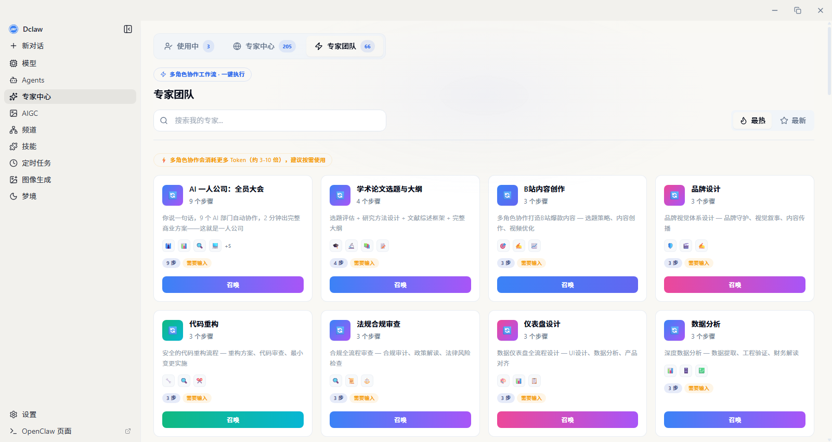
Task: Select the 专家团队 tab
Action: (344, 46)
